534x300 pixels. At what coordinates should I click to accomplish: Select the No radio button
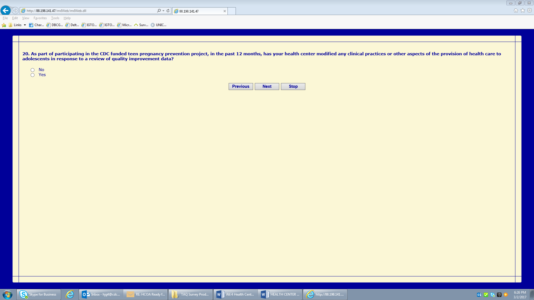[33, 70]
